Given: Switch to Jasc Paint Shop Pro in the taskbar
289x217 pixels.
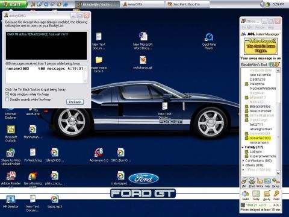Looking at the screenshot, I should click(187, 4).
